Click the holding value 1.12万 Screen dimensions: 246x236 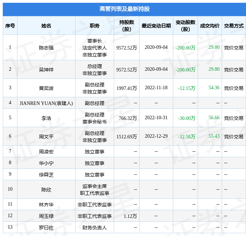pyautogui.click(x=130, y=216)
